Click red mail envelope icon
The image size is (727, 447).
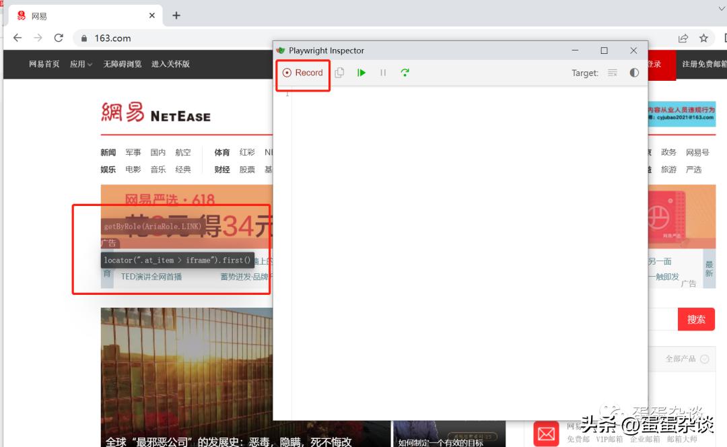546,434
